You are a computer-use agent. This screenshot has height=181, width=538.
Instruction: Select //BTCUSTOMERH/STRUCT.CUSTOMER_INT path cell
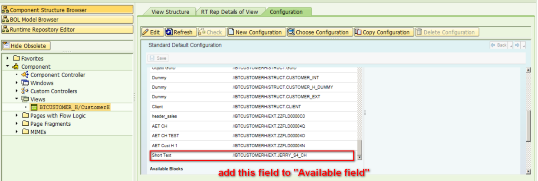276,78
